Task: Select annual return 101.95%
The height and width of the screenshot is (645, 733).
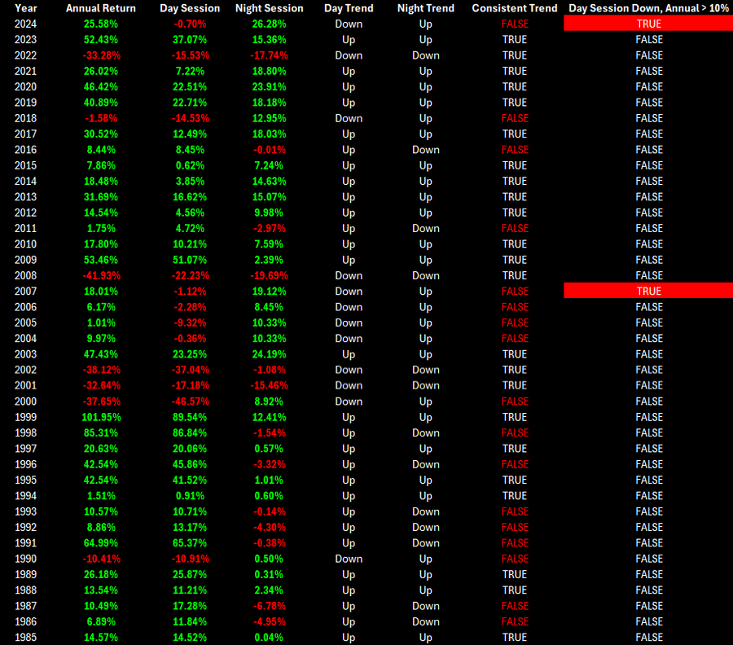Action: [101, 417]
